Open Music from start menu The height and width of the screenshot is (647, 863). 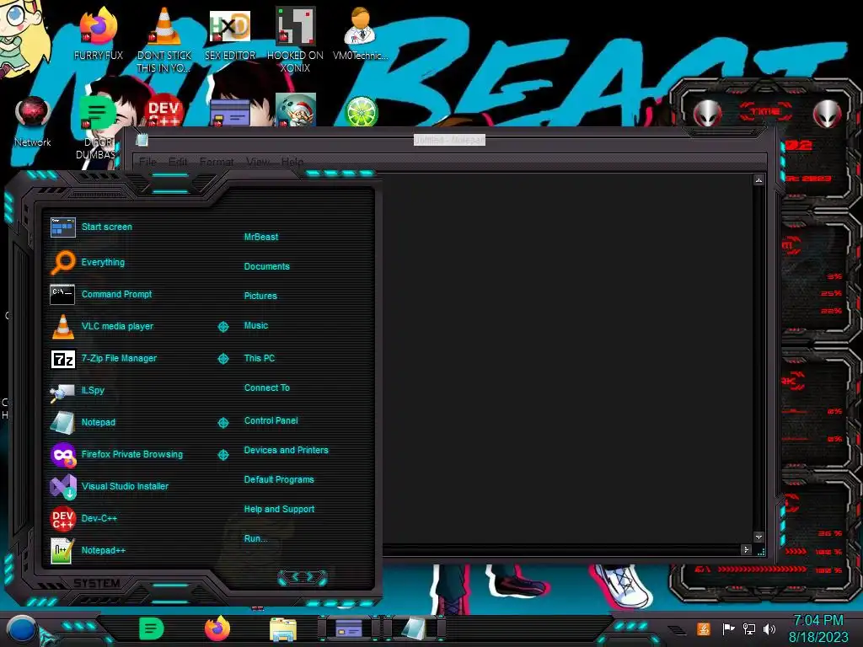[x=256, y=326]
